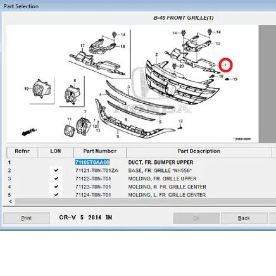
Task: Click the clip callout 12 in diagram
Action: tap(180, 121)
